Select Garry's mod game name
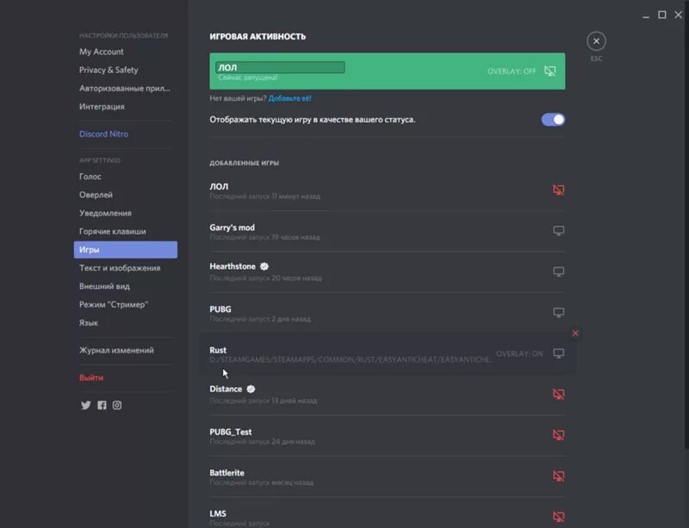Image resolution: width=689 pixels, height=528 pixels. pos(232,227)
